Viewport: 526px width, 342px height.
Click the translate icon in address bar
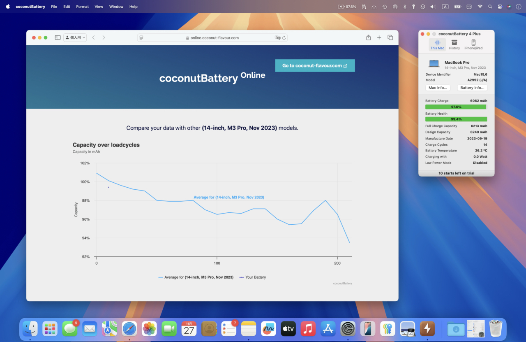(x=277, y=37)
